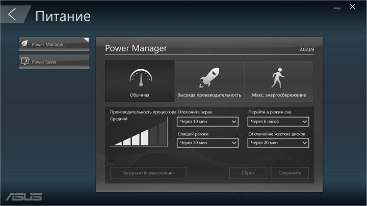Click the Сохранить button
367x206 pixels.
pos(290,173)
